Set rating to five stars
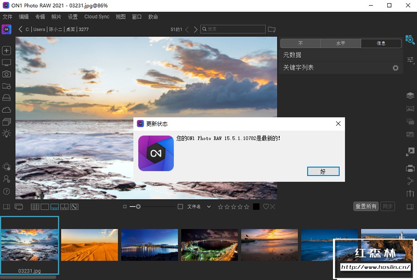Viewport: 417px width, 280px height. (x=247, y=207)
